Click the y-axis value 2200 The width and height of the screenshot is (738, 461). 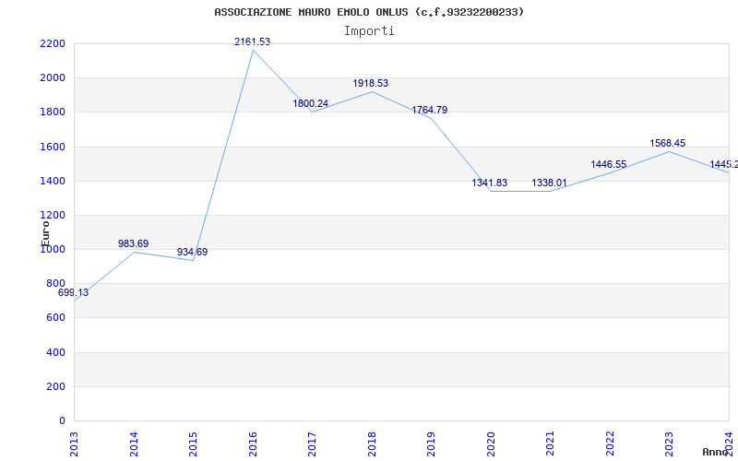click(53, 43)
